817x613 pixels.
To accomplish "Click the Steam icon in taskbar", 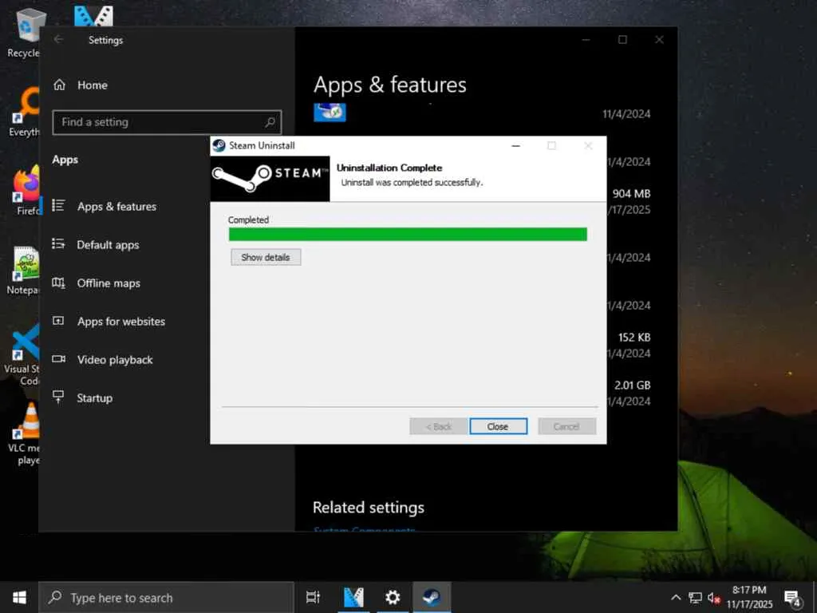I will 432,597.
